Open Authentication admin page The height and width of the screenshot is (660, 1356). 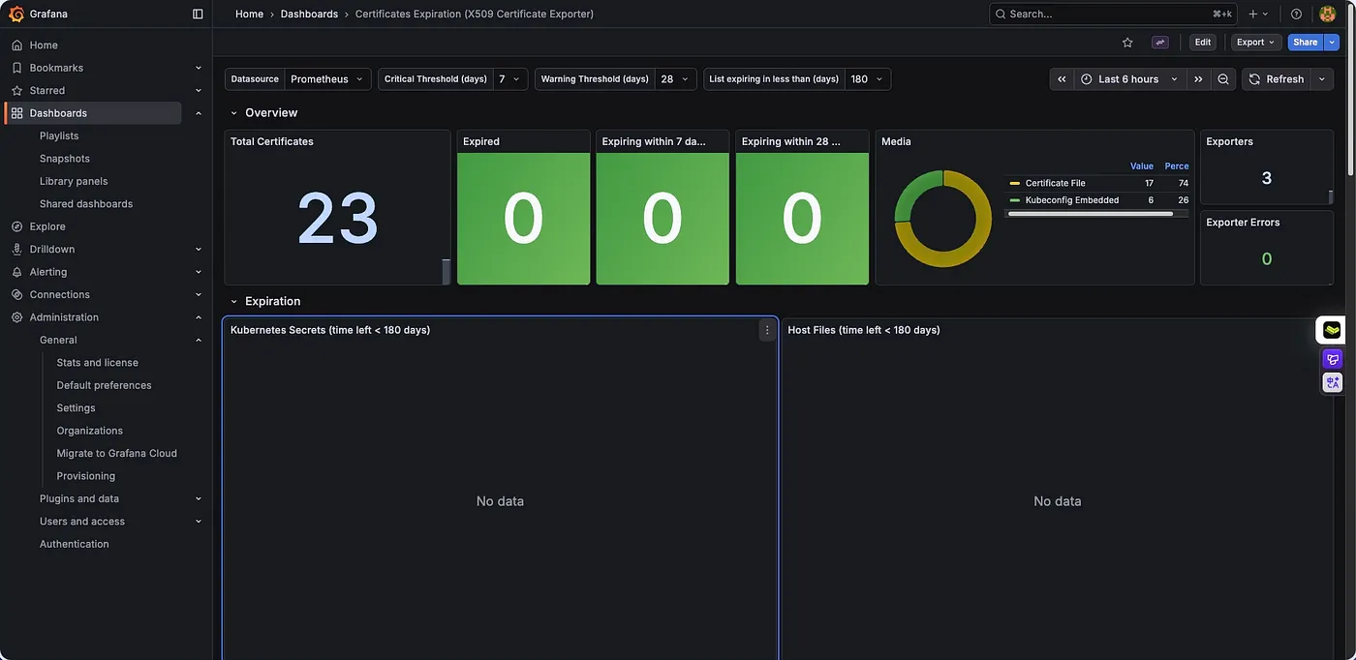75,544
